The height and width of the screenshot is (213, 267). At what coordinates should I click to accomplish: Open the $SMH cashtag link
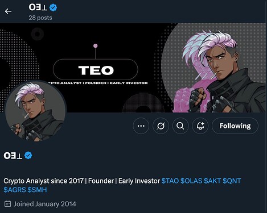tap(37, 190)
